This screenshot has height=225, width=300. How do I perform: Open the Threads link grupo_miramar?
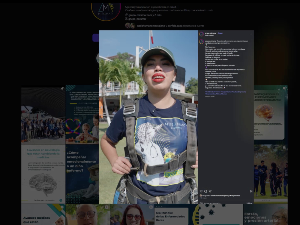tap(137, 19)
